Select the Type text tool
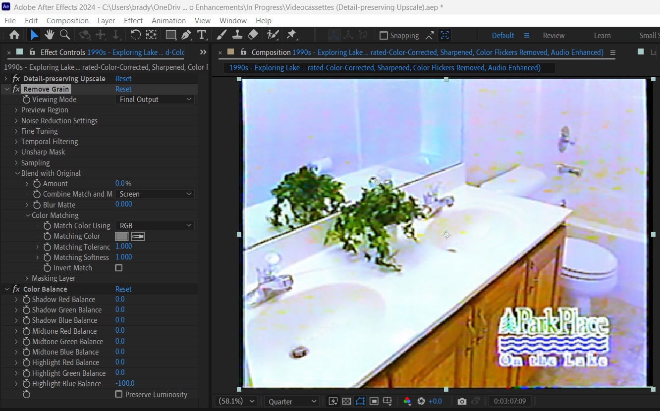660x411 pixels. coord(201,35)
